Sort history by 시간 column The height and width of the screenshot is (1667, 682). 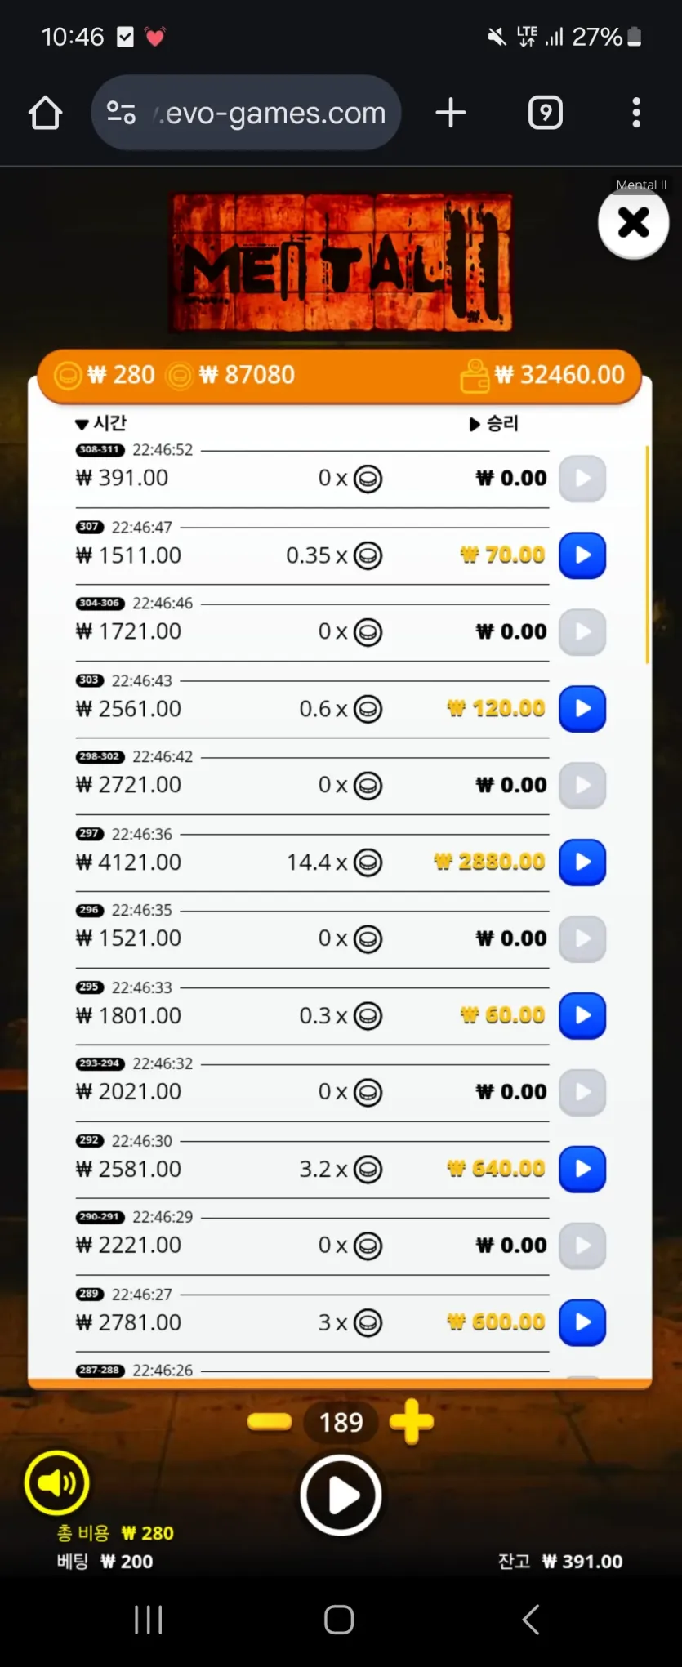click(101, 423)
